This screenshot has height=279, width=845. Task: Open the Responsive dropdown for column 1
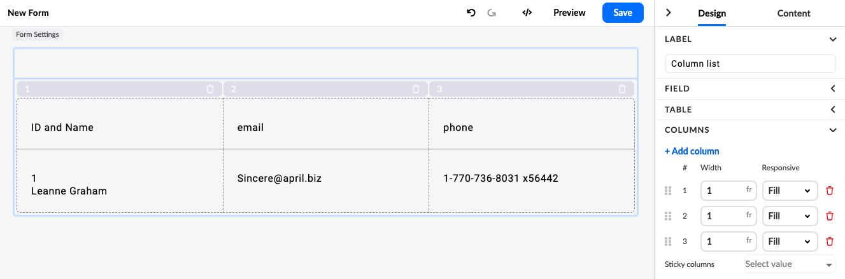790,191
